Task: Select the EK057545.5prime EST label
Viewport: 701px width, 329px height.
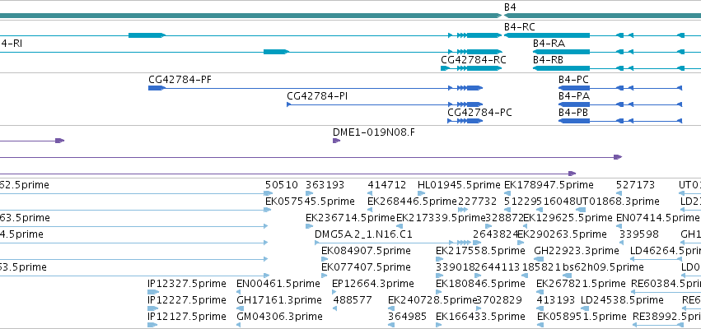Action: pos(310,202)
